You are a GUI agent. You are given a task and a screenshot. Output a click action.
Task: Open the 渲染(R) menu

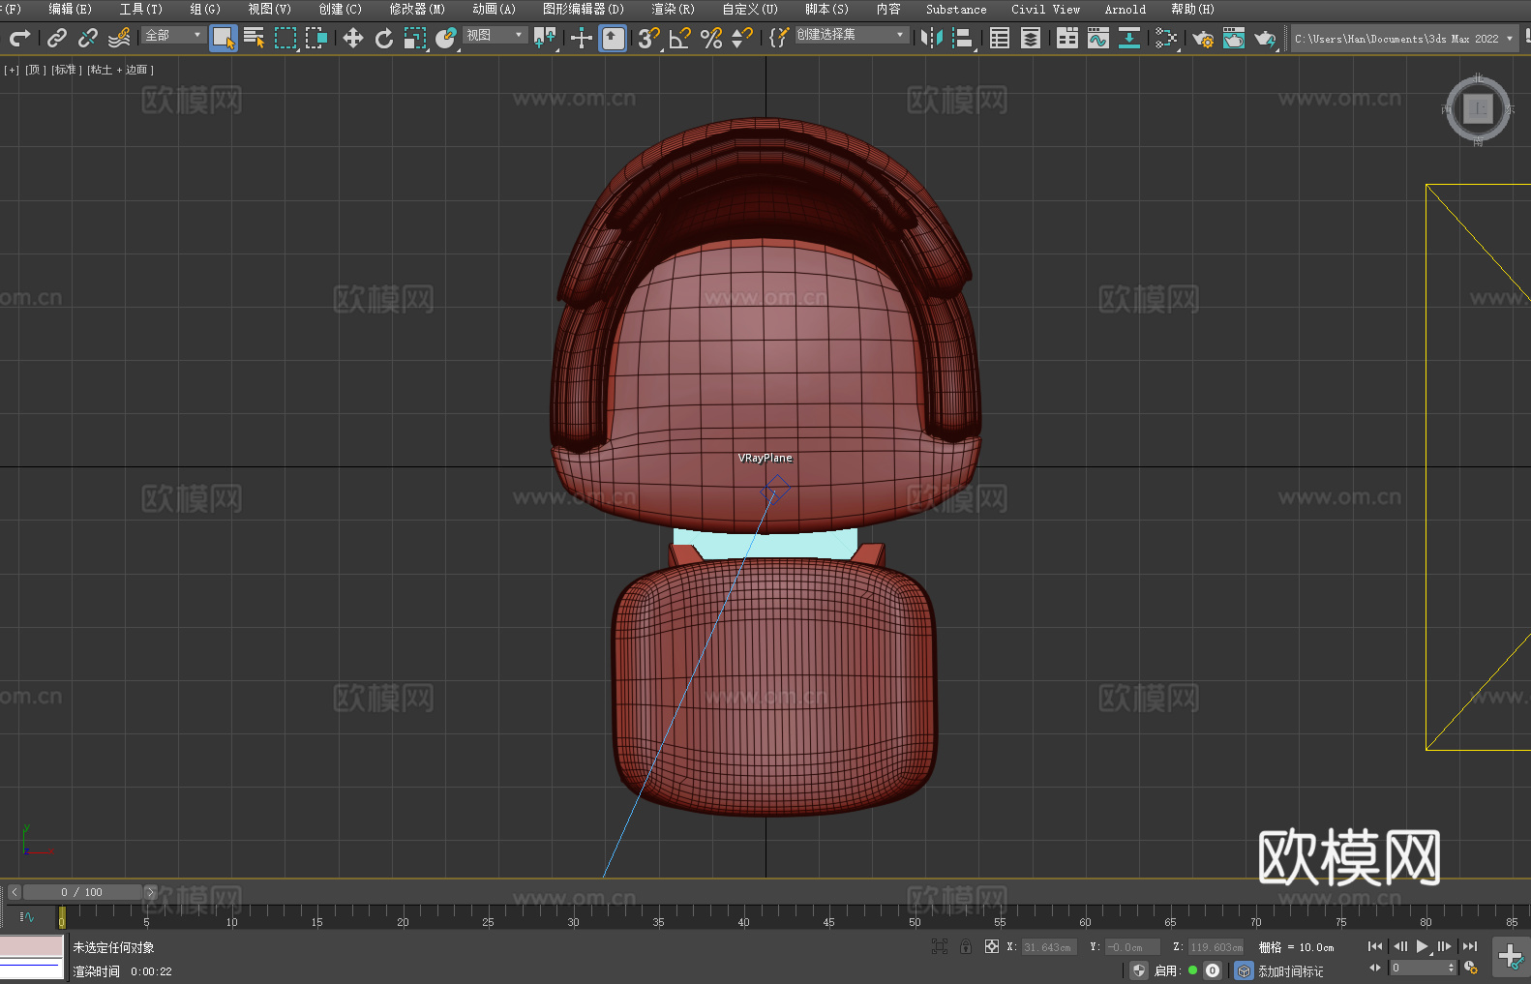click(673, 9)
